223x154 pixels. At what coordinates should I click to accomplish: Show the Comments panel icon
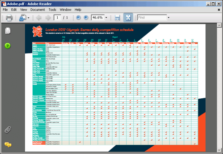point(8,145)
